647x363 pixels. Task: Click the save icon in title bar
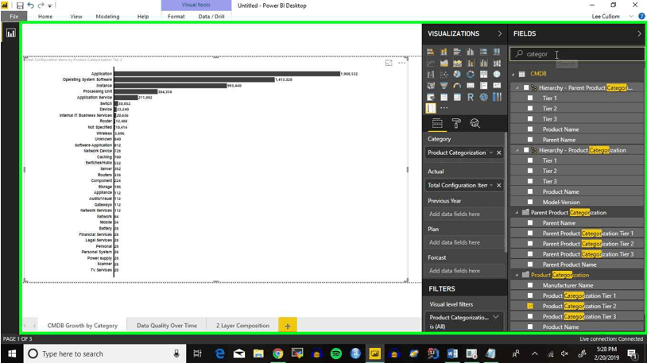[20, 6]
